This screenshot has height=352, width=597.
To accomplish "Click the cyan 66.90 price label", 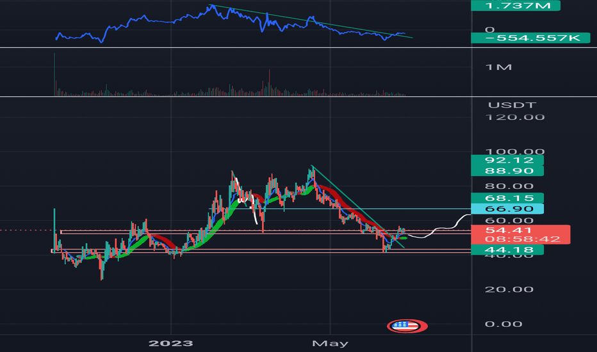I will pyautogui.click(x=507, y=209).
